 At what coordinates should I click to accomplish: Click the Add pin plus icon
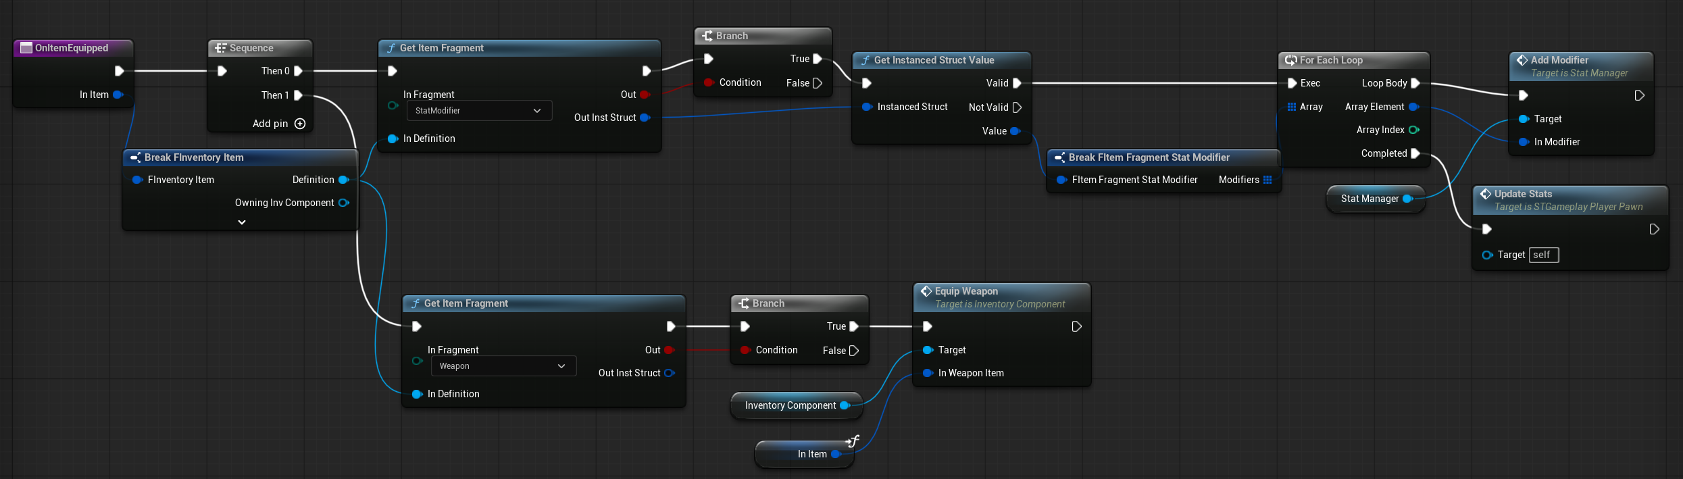[300, 124]
